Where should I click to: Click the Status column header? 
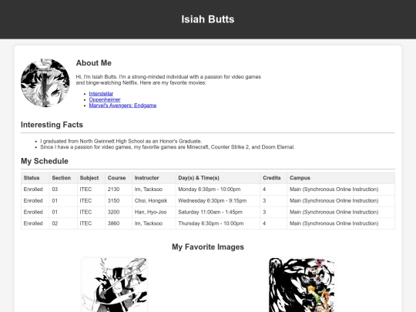(35, 178)
